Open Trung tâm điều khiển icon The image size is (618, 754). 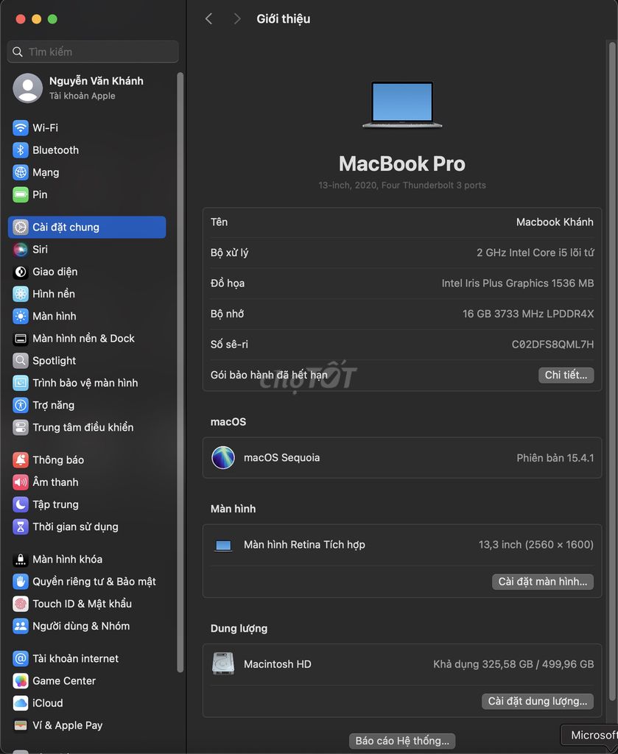(x=20, y=428)
